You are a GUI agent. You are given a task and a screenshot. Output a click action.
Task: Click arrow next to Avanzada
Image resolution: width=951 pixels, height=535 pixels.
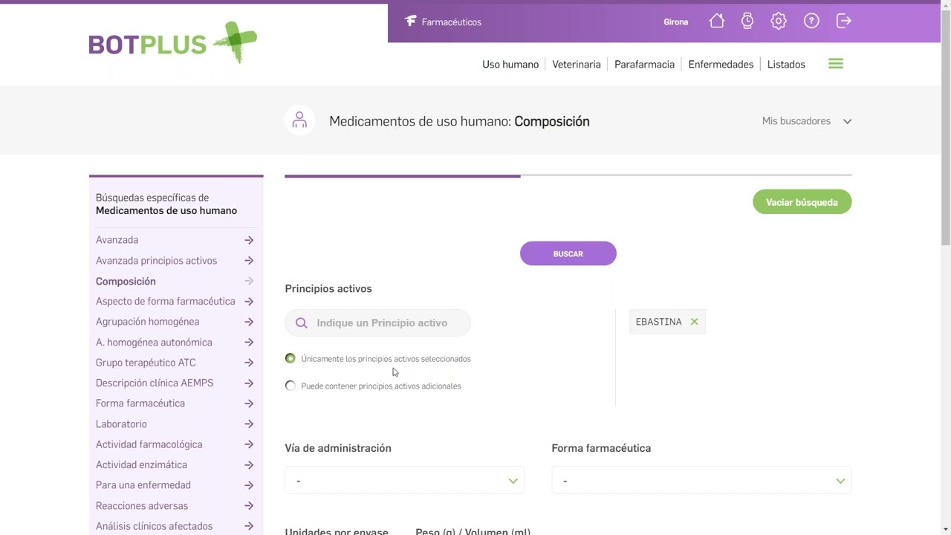[x=249, y=240]
